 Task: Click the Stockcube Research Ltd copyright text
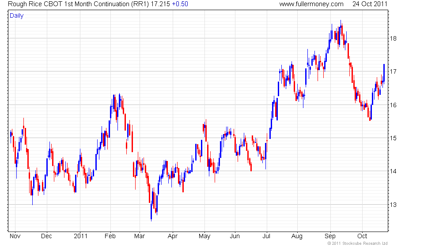coord(357,243)
